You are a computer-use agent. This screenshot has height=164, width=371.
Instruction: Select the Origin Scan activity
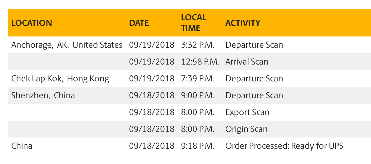point(246,129)
